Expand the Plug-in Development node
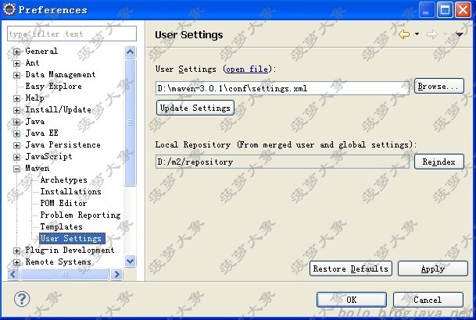The image size is (476, 320). 16,251
